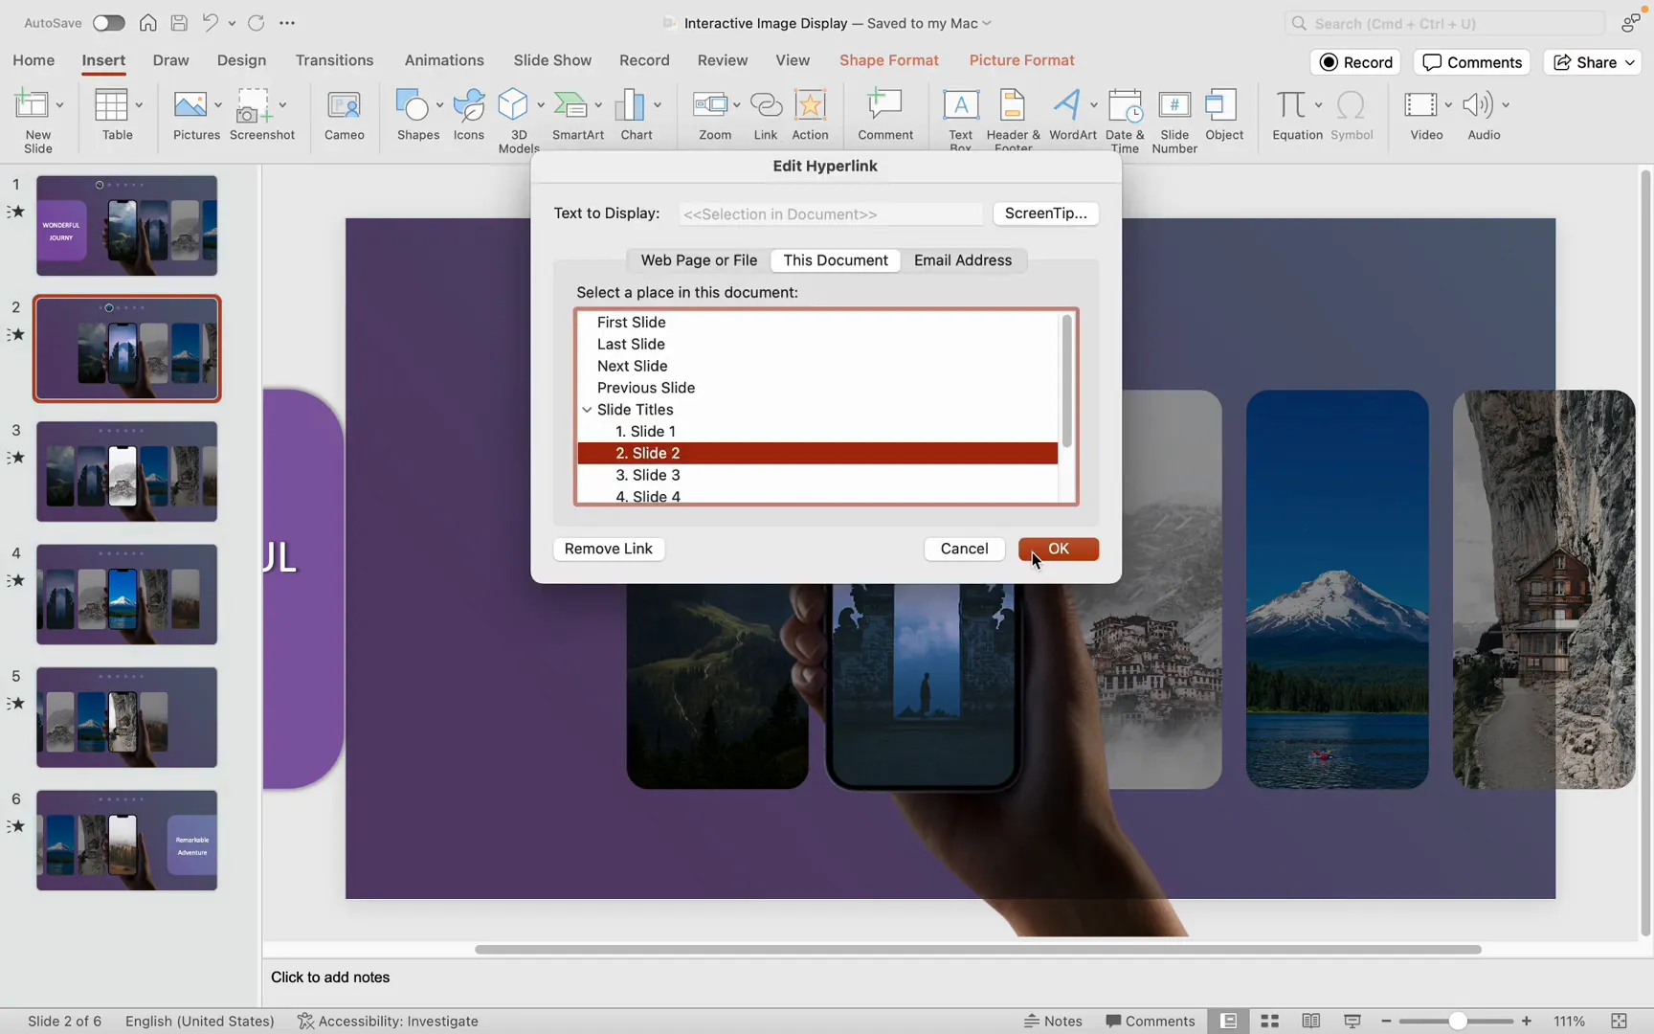
Task: Insert a Chart
Action: 631,105
